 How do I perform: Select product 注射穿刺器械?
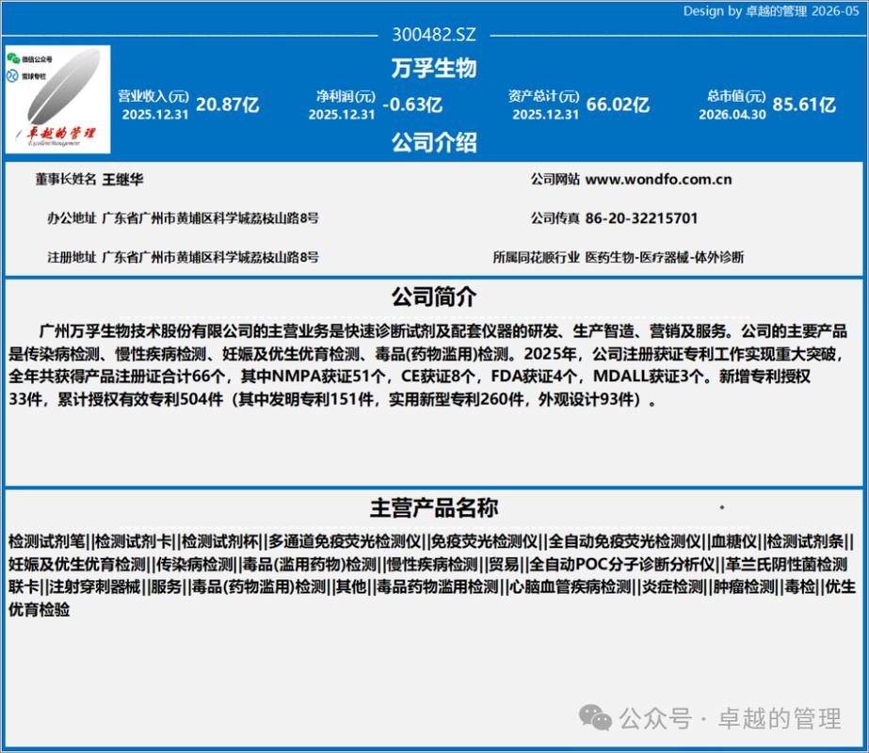95,586
